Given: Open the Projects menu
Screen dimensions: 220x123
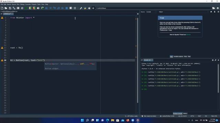Looking at the screenshot, I should (x=34, y=4).
